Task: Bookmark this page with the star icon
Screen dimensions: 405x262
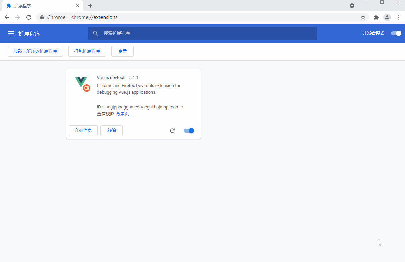Action: [x=363, y=17]
